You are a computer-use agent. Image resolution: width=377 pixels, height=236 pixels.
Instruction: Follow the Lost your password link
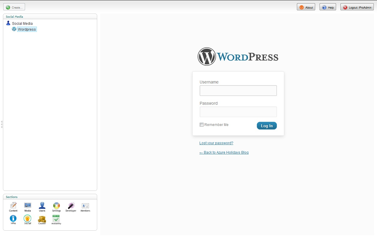[216, 143]
